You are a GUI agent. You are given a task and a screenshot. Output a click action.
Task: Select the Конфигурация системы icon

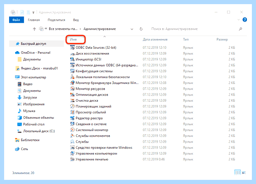coord(72,71)
